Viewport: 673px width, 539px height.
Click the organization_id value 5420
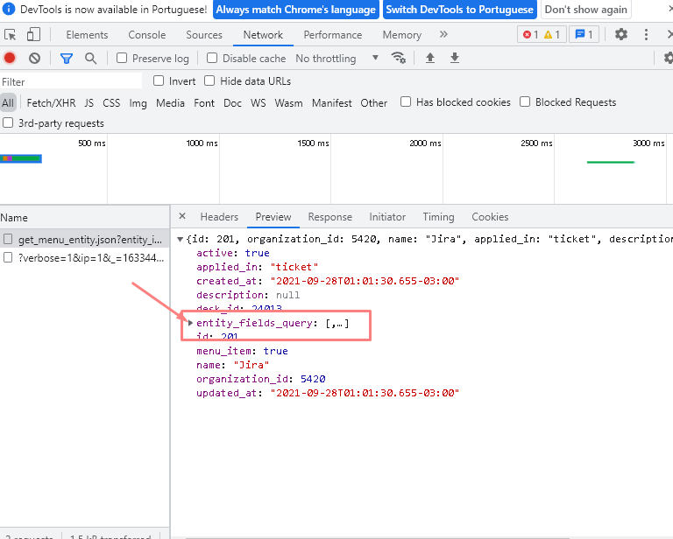(x=313, y=379)
